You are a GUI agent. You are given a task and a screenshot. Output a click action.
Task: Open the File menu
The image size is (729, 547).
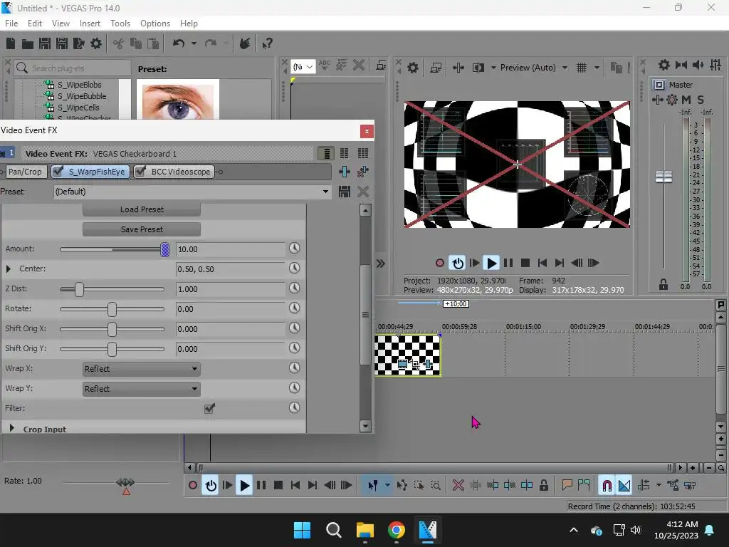point(11,24)
